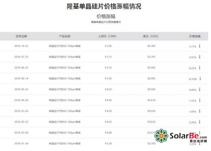Click the 5.97% change value
Viewport: 211px width, 151px height.
193,57
